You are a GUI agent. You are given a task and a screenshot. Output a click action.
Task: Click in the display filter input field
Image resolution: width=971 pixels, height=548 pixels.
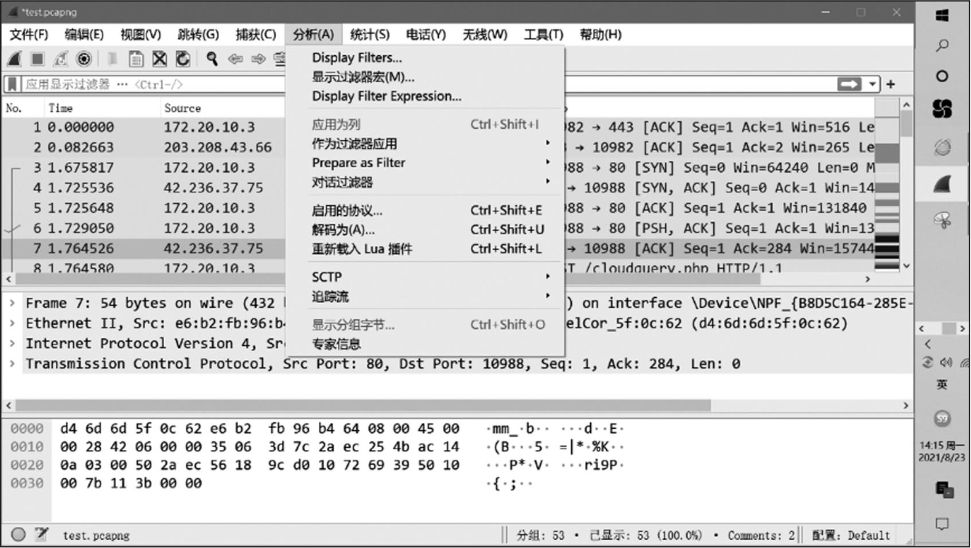click(149, 84)
